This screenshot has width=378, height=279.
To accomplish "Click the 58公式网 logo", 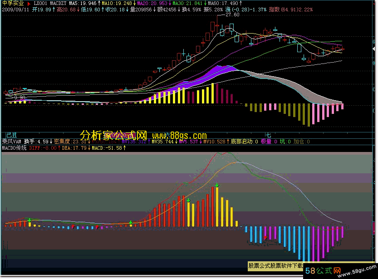I will [x=323, y=271].
